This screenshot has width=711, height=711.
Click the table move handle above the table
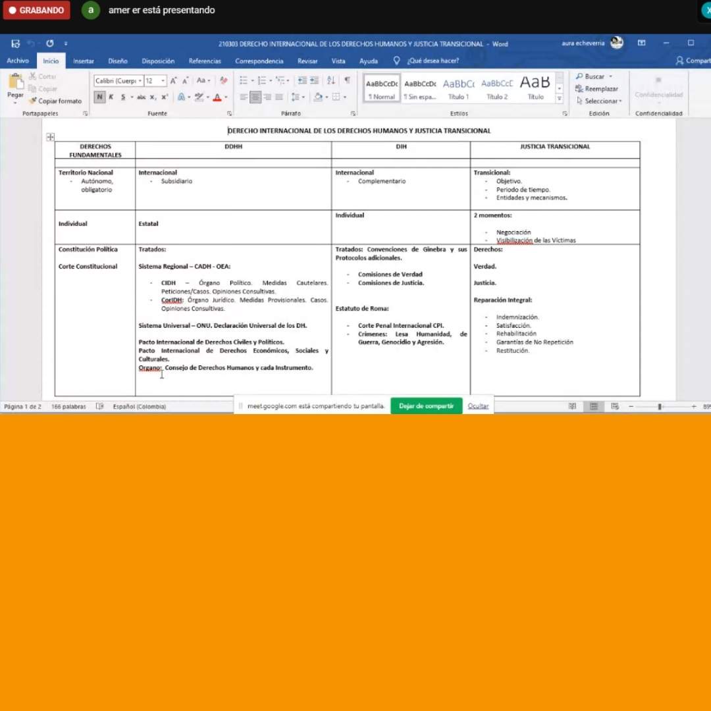(x=50, y=137)
